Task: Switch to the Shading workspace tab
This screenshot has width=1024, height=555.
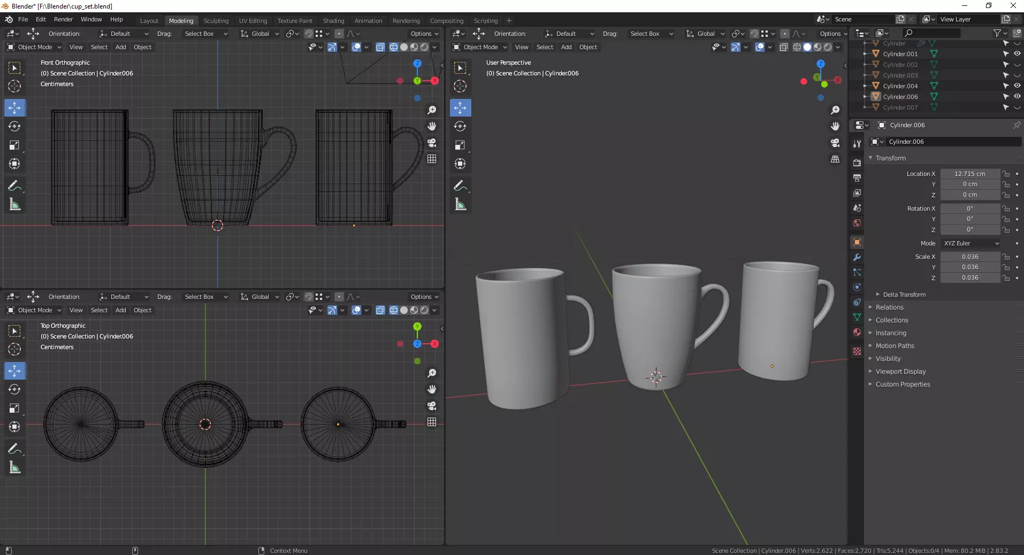Action: (x=333, y=21)
